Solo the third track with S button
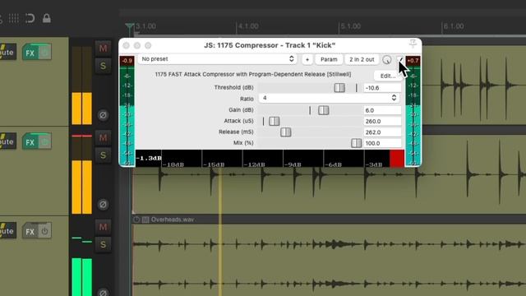 coord(103,244)
